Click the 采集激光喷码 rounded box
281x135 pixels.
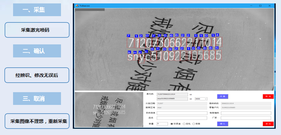37,30
